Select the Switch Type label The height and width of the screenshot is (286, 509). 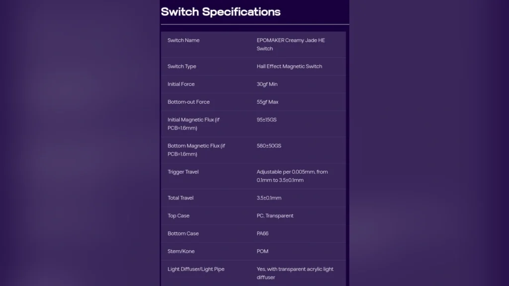coord(182,66)
